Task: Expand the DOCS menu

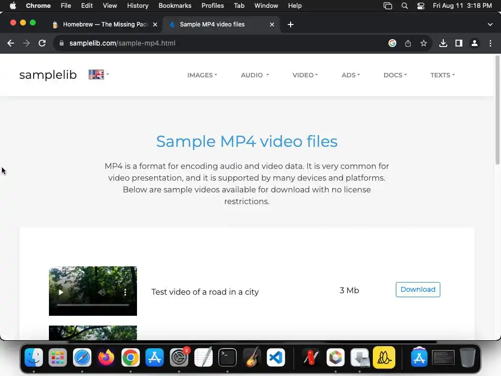Action: click(395, 75)
